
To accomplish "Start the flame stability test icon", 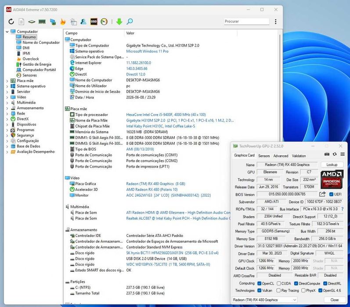I will coord(63,21).
